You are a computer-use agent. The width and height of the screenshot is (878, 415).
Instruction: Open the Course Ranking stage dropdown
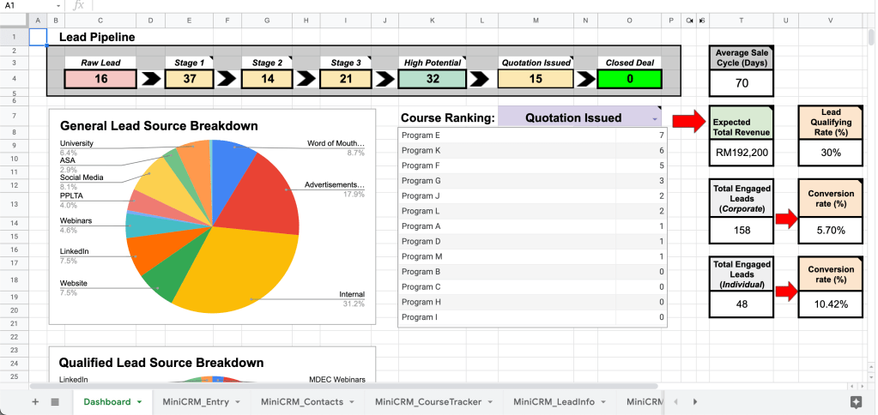655,117
